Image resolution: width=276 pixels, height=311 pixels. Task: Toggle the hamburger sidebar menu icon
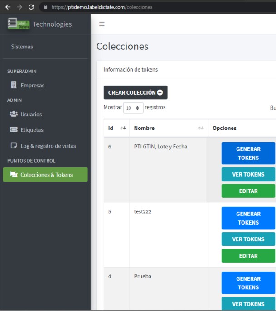tap(102, 24)
